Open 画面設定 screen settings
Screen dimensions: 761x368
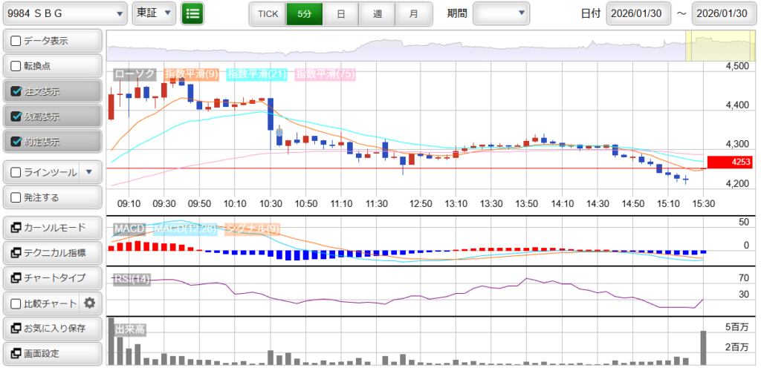52,353
